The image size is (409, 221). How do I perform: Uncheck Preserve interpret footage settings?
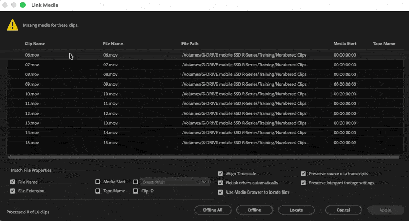pos(303,183)
